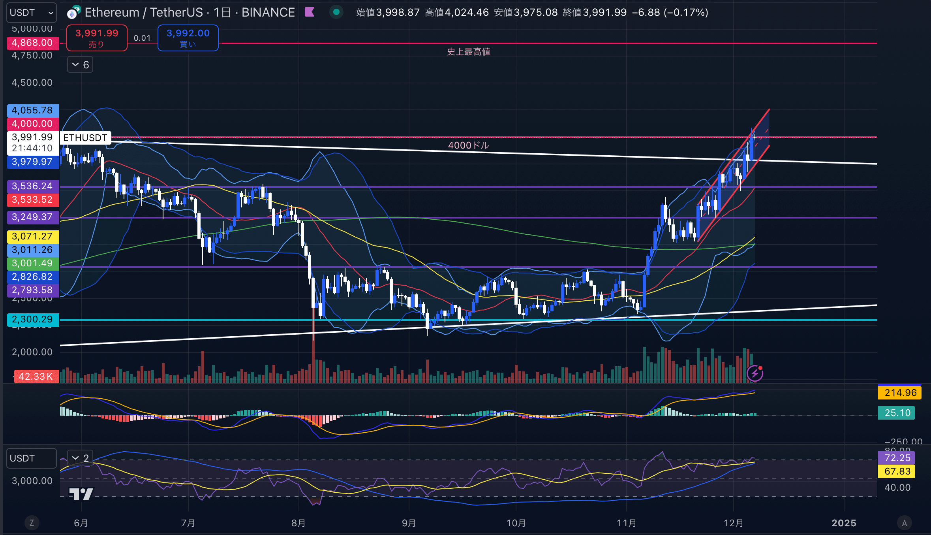931x535 pixels.
Task: Select the purple 3,249.37 price label
Action: [33, 217]
